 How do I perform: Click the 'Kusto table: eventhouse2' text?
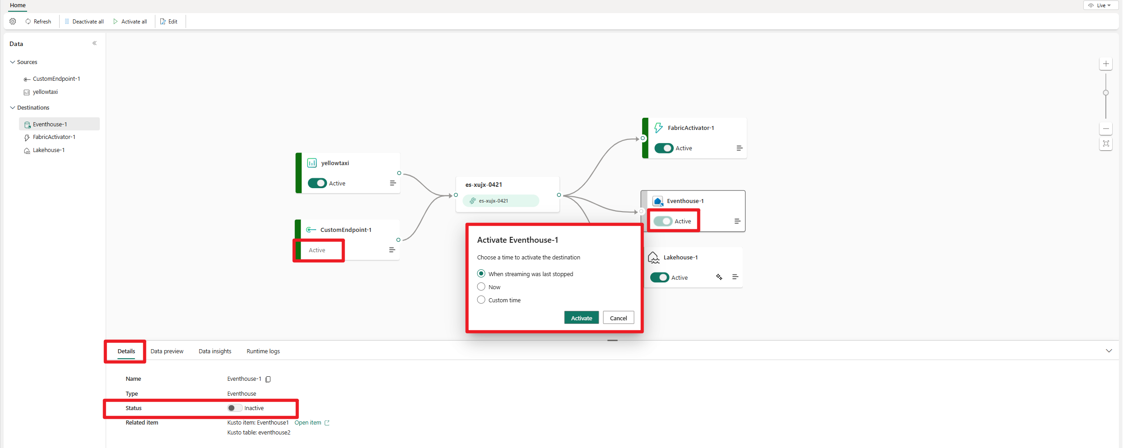(x=259, y=433)
